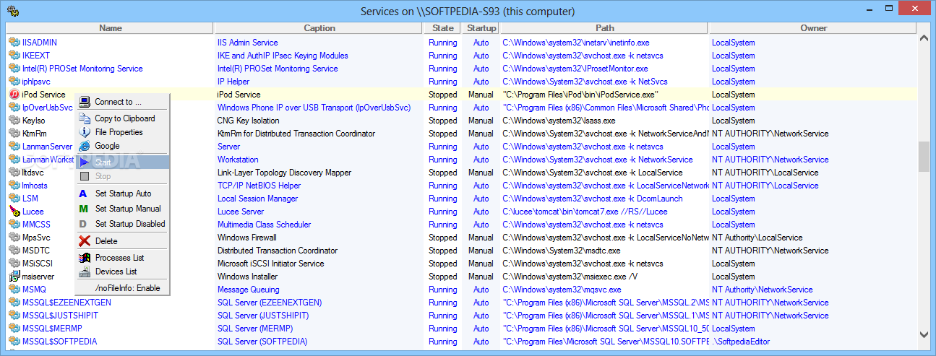936x356 pixels.
Task: Click the inetinfo.exe path cell
Action: pos(575,43)
